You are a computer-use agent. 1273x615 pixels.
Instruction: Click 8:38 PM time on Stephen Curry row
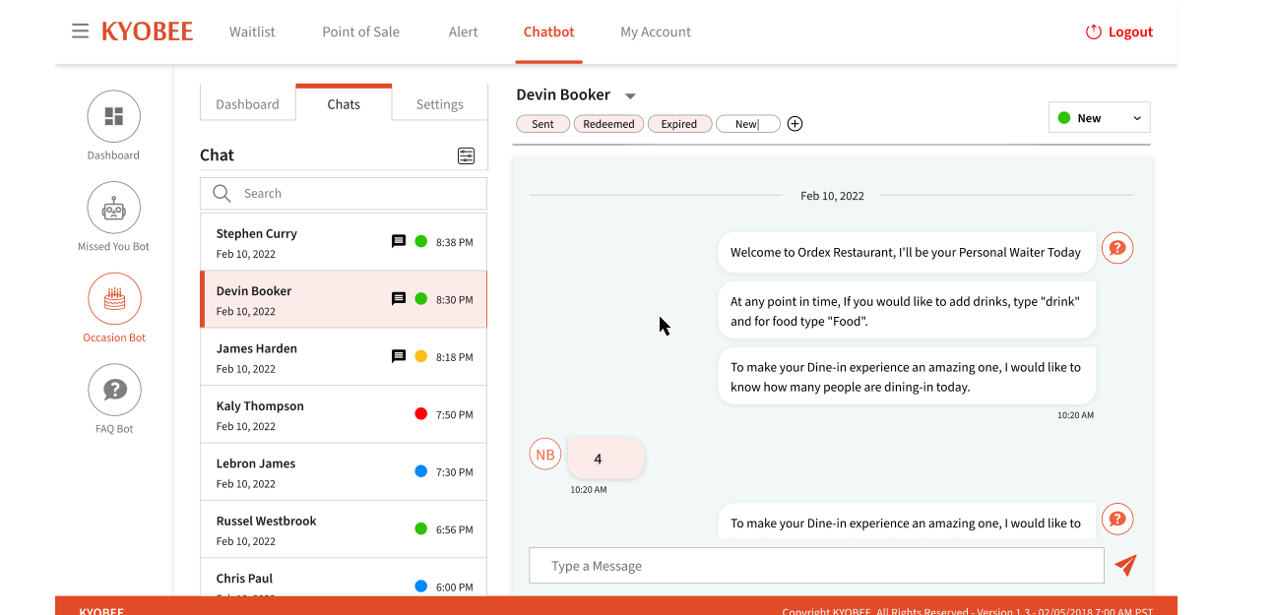[x=454, y=242]
